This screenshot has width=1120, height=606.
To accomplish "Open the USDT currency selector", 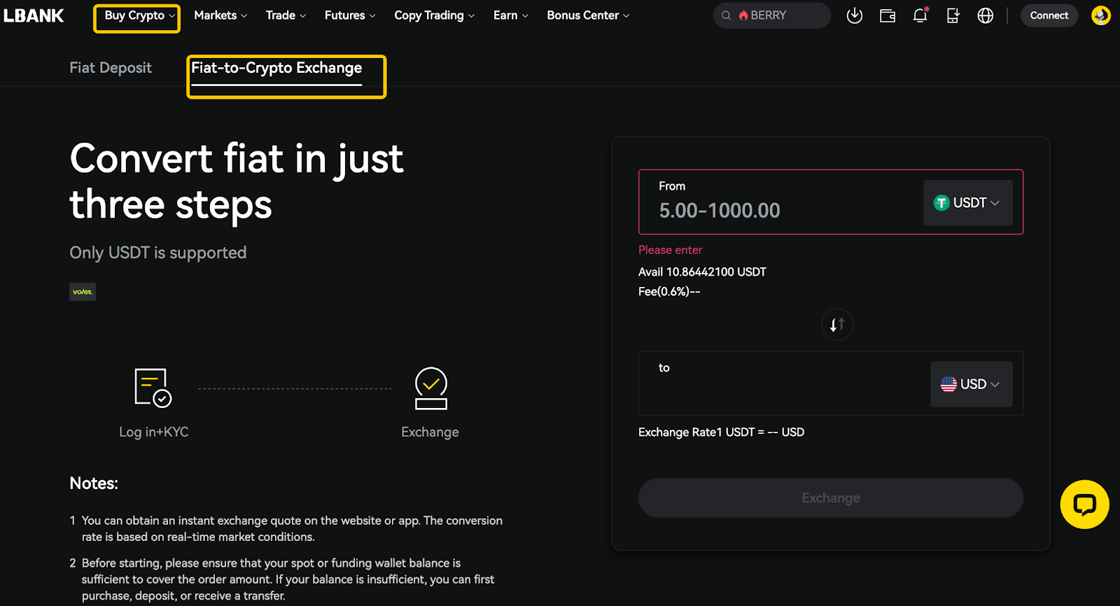I will 968,203.
